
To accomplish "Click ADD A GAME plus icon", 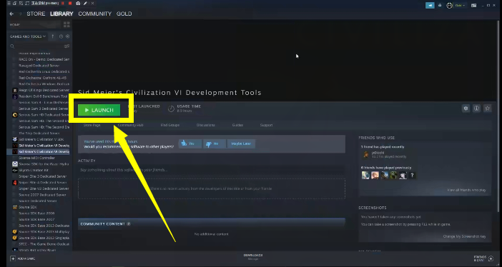I will [13, 258].
